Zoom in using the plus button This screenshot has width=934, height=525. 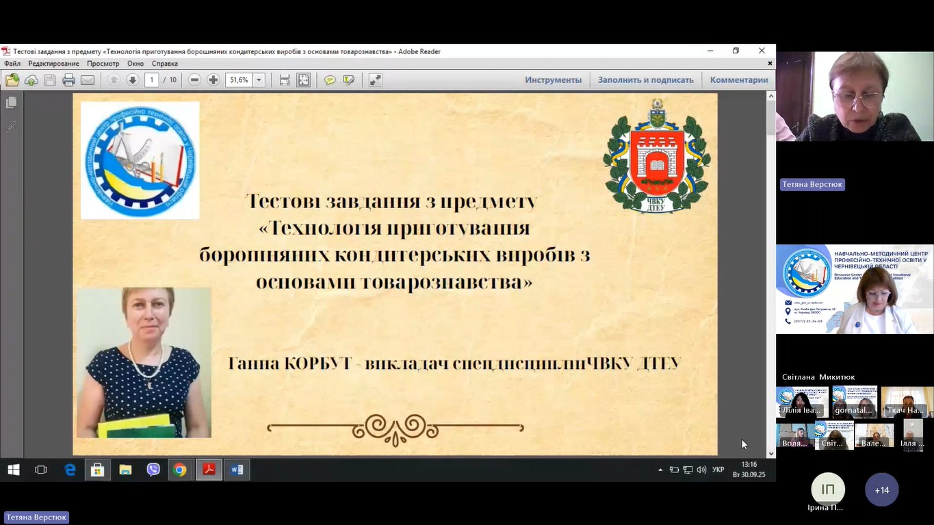click(x=213, y=80)
